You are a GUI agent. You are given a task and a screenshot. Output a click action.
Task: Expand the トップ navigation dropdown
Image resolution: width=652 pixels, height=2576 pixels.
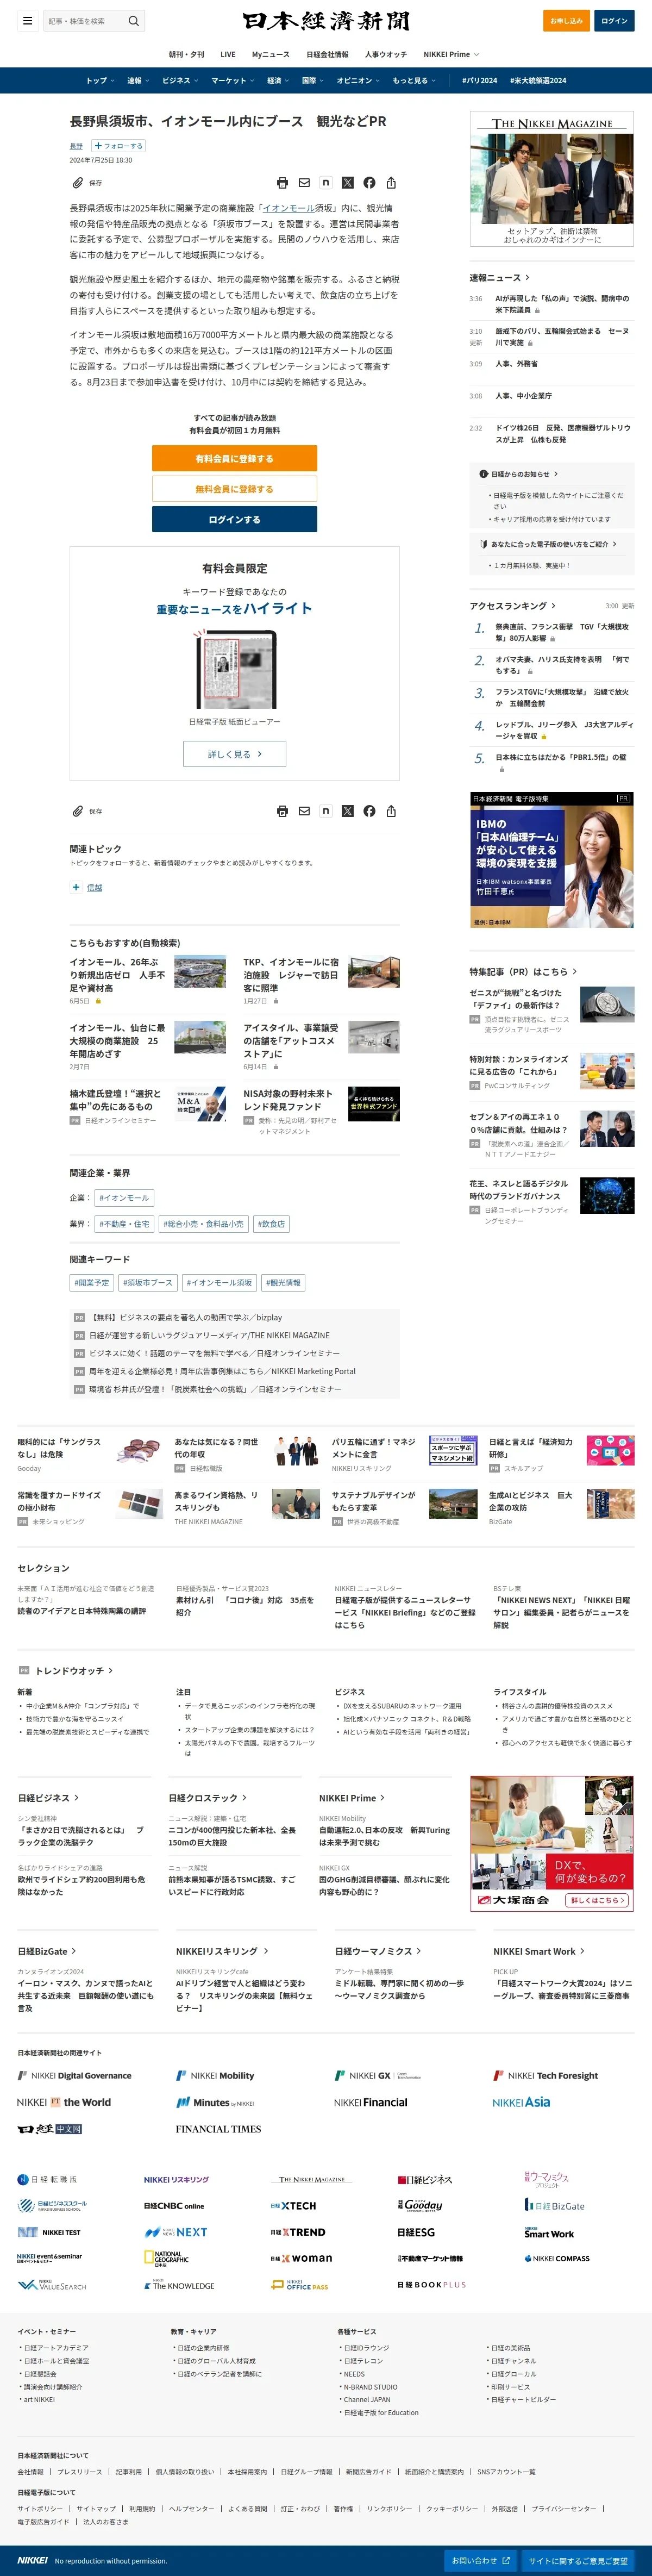100,81
